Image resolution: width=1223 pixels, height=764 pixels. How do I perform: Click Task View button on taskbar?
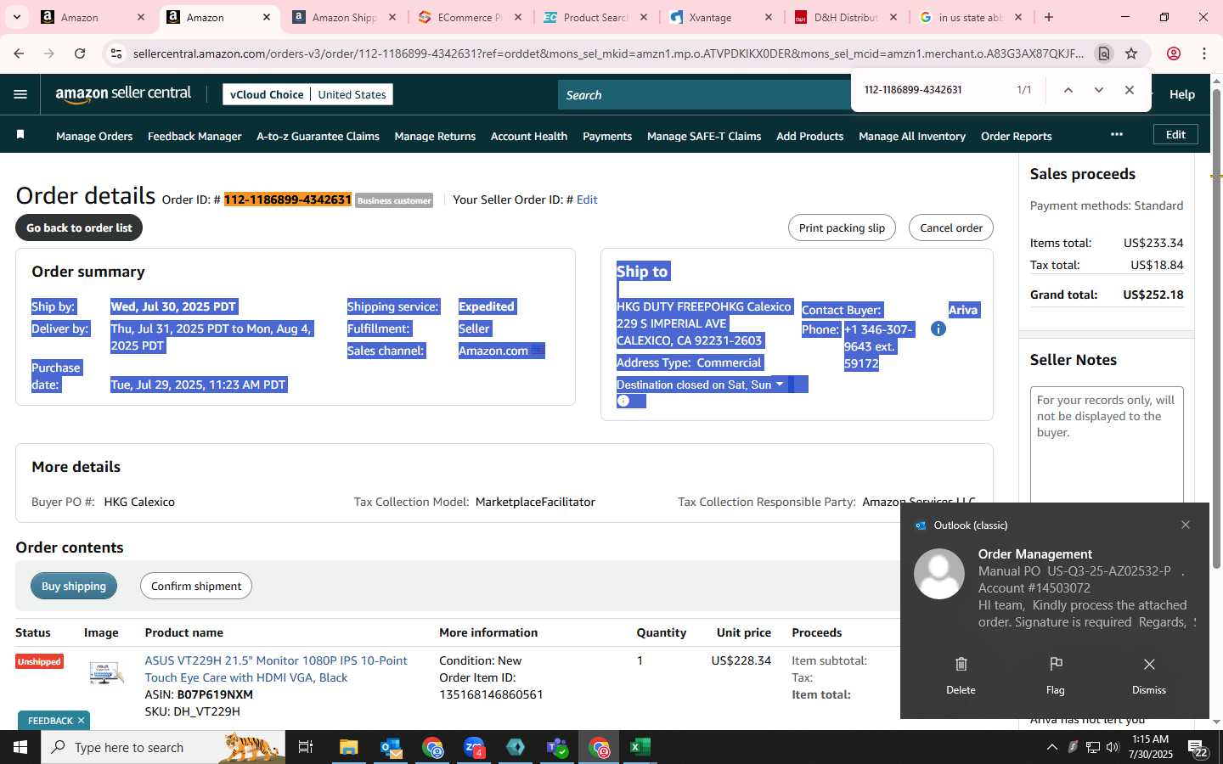pos(306,747)
